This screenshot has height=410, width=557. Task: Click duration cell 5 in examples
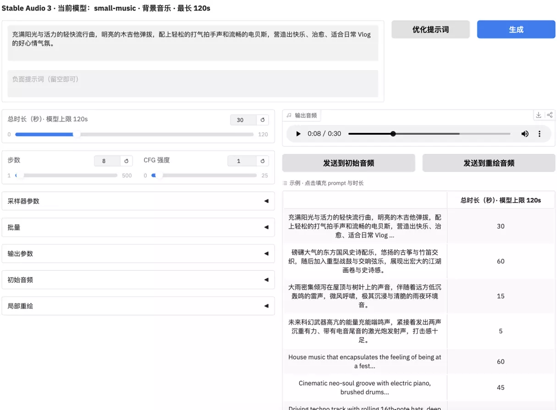[x=501, y=331]
